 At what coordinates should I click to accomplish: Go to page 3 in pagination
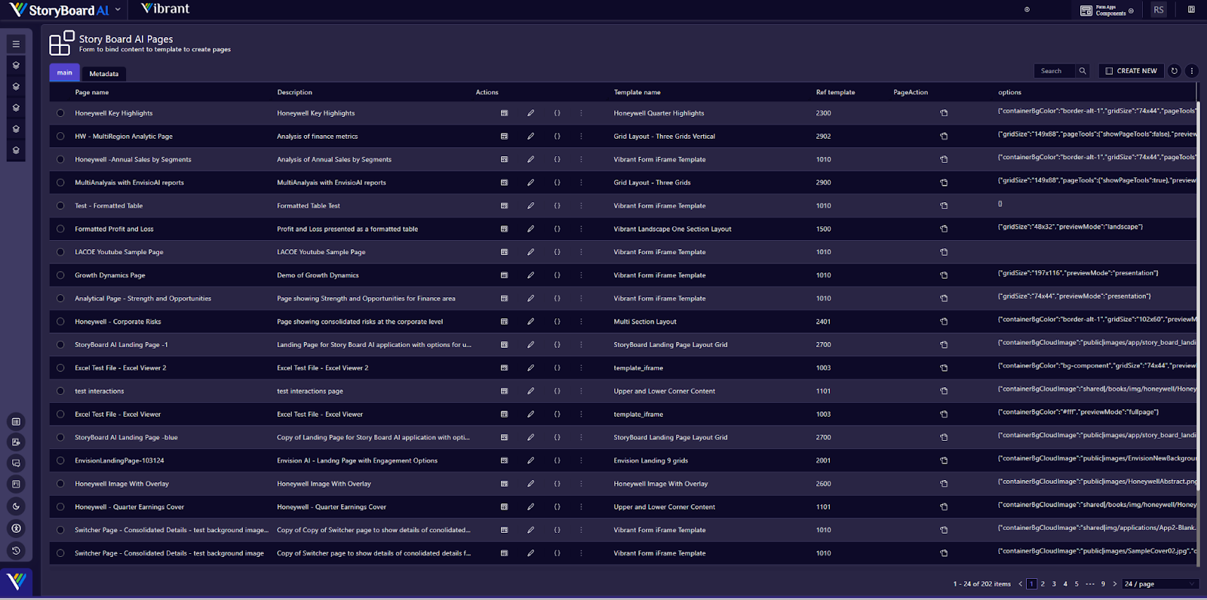pyautogui.click(x=1054, y=583)
